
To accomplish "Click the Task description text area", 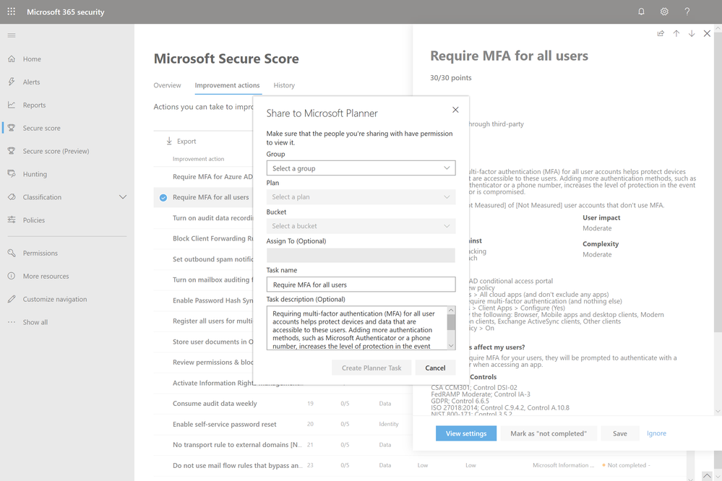I will click(x=357, y=328).
